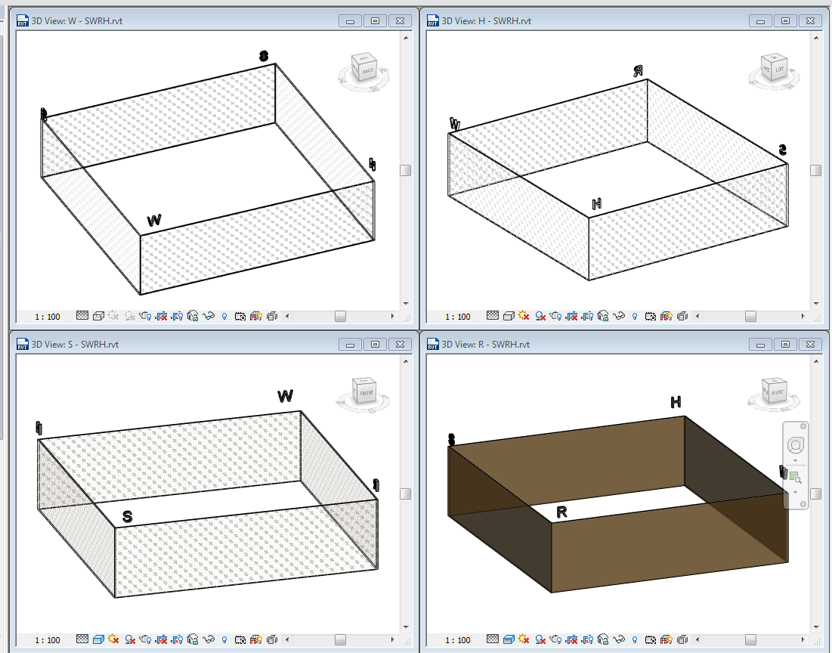Click RIGHT face of R view ViewCube
Viewport: 832px width, 653px height.
point(778,394)
